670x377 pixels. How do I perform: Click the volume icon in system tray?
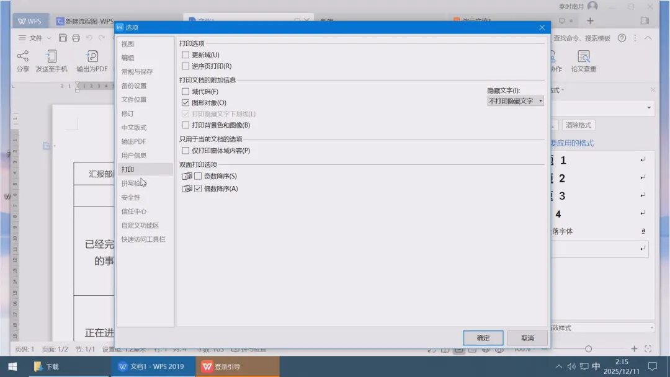(571, 366)
